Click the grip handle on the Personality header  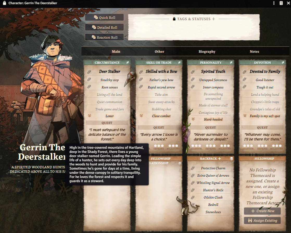[x=198, y=63]
